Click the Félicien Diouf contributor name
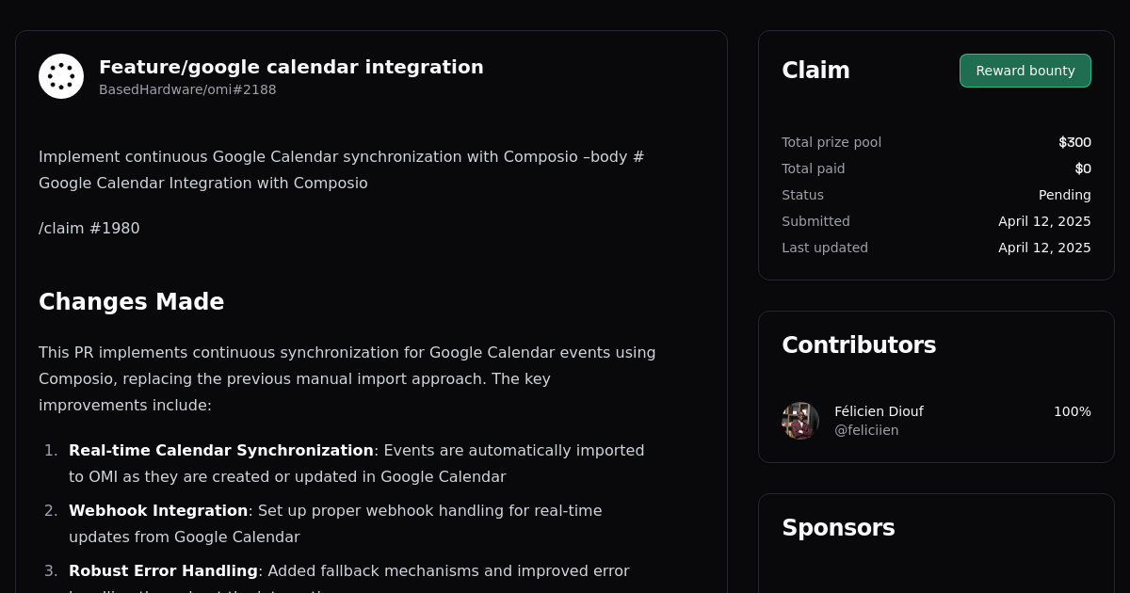This screenshot has width=1130, height=593. click(879, 411)
